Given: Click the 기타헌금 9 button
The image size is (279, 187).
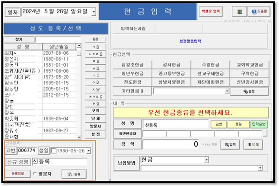Looking at the screenshot, I should point(132,91).
